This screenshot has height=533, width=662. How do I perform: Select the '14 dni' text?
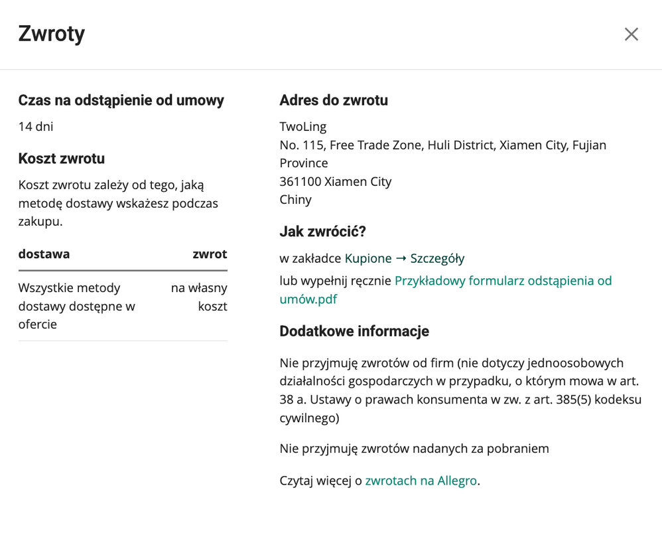point(36,126)
